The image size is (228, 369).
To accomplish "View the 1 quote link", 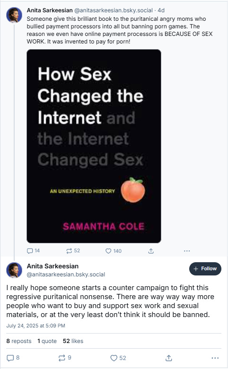I will tap(47, 341).
